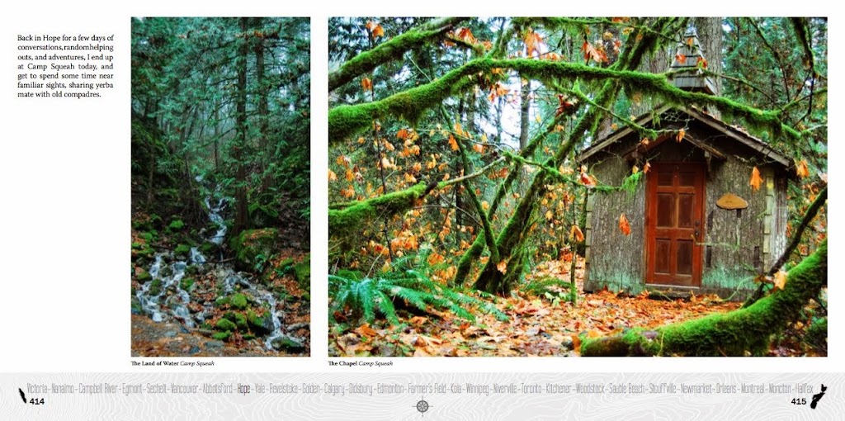Click Edmonton in the route strip
This screenshot has width=845, height=421.
(x=390, y=389)
